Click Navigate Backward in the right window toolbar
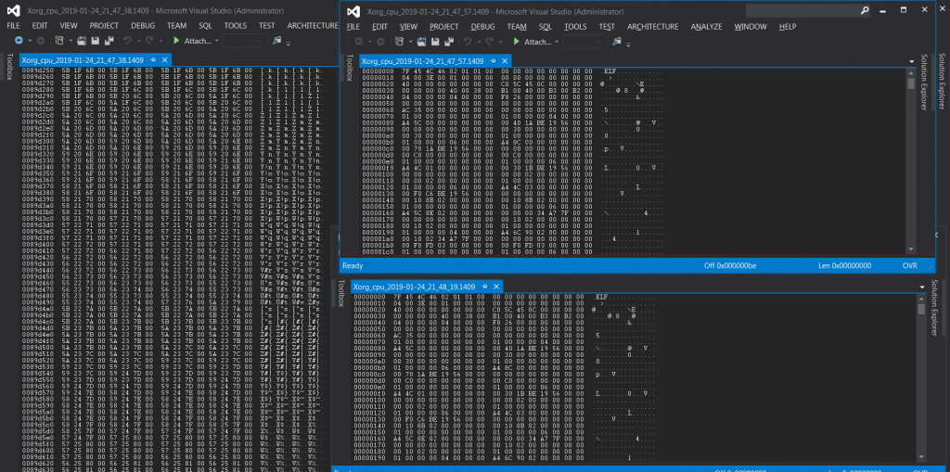 pos(359,42)
